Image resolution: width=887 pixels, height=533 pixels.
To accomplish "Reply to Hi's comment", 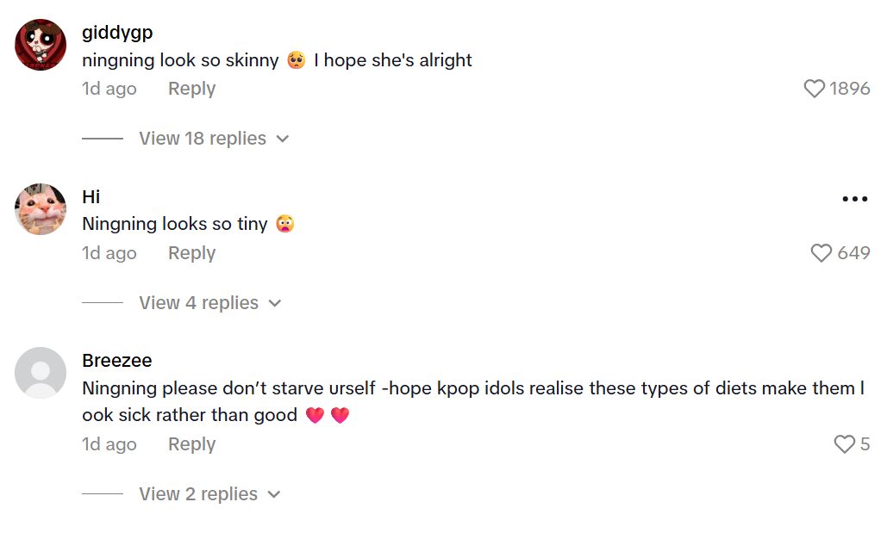I will pos(191,253).
